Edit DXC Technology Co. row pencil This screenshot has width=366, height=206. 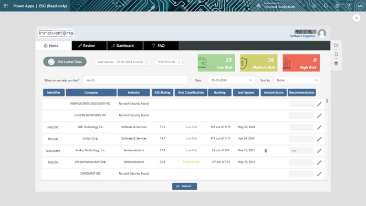[319, 128]
